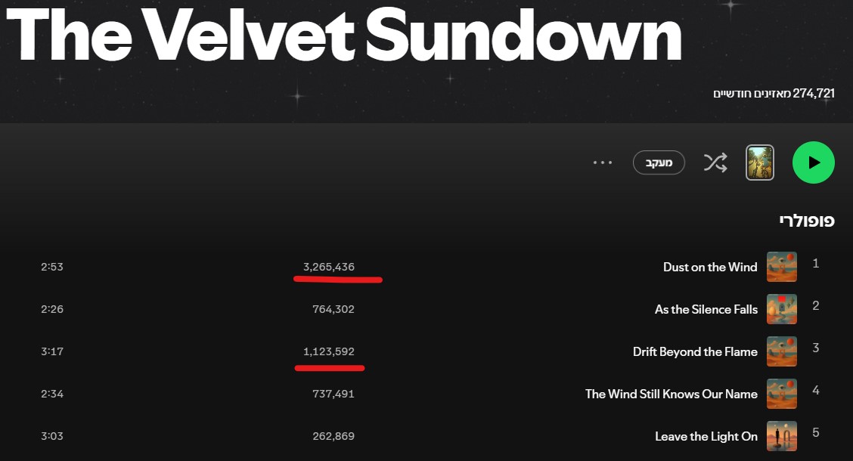Click As the Silence Falls cover art

(782, 309)
